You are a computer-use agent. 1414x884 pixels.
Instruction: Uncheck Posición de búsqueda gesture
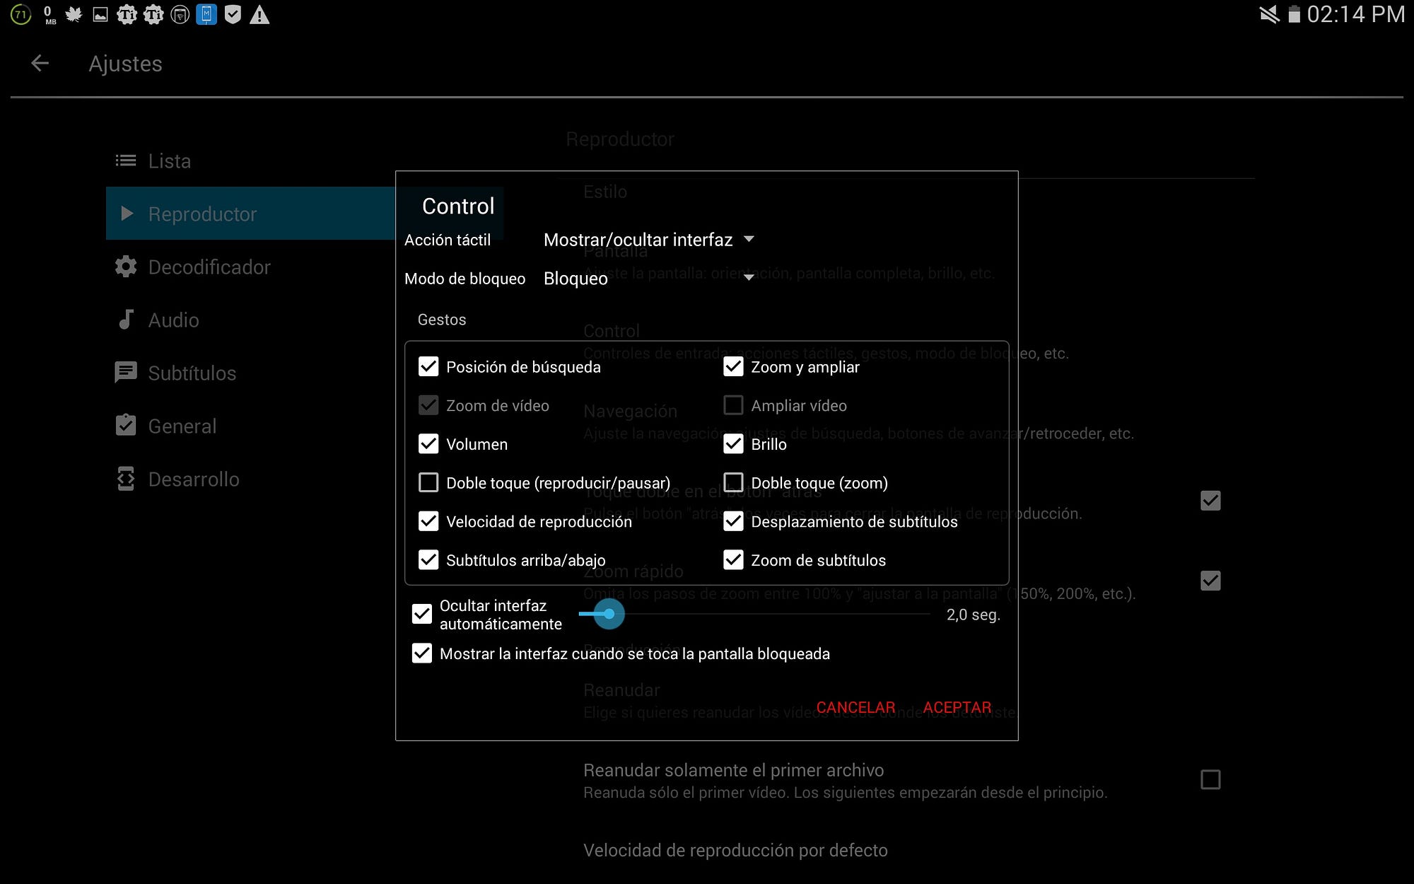coord(428,366)
